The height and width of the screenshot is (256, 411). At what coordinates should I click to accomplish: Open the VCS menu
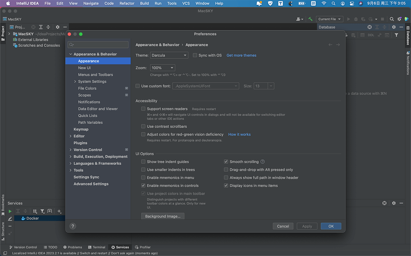point(186,3)
